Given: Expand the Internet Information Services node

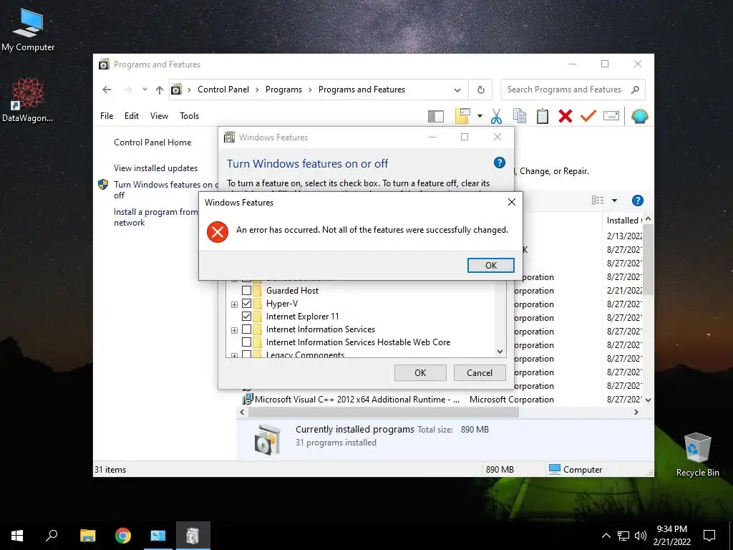Looking at the screenshot, I should tap(234, 330).
